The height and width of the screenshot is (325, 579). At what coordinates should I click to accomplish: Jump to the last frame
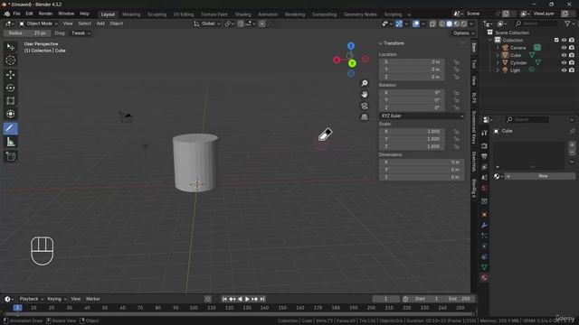pos(262,299)
